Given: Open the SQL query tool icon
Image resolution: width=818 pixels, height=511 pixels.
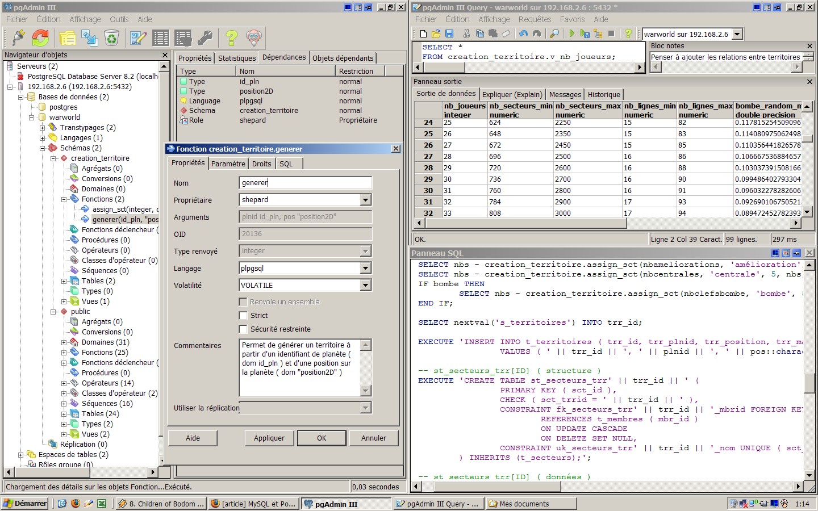Looking at the screenshot, I should (x=138, y=38).
